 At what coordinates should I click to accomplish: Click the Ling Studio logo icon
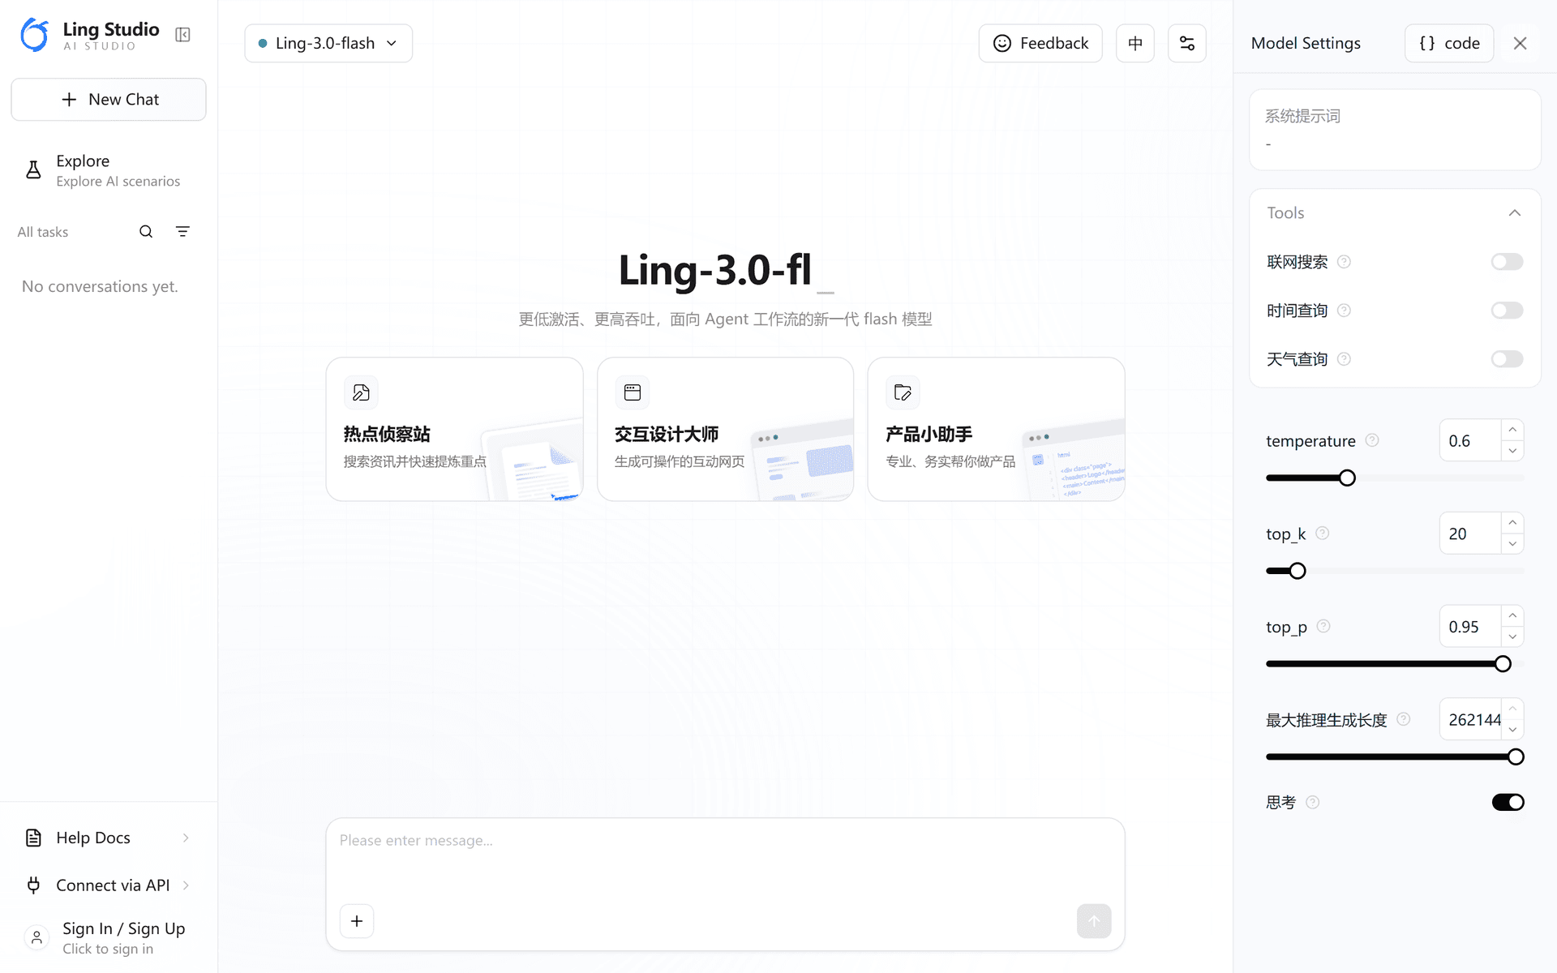(35, 35)
